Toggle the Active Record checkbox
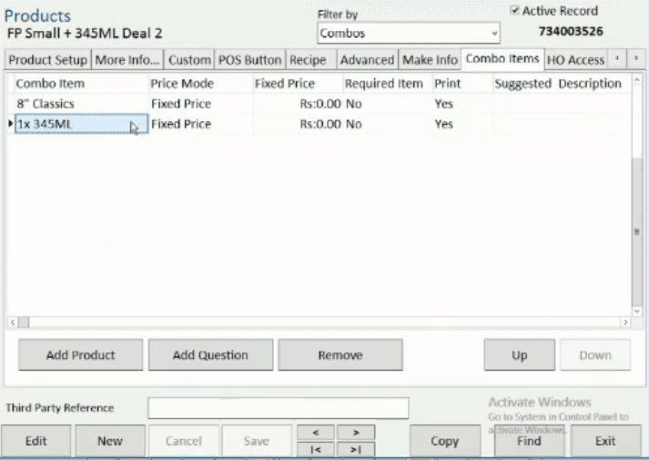This screenshot has width=649, height=460. (x=514, y=10)
